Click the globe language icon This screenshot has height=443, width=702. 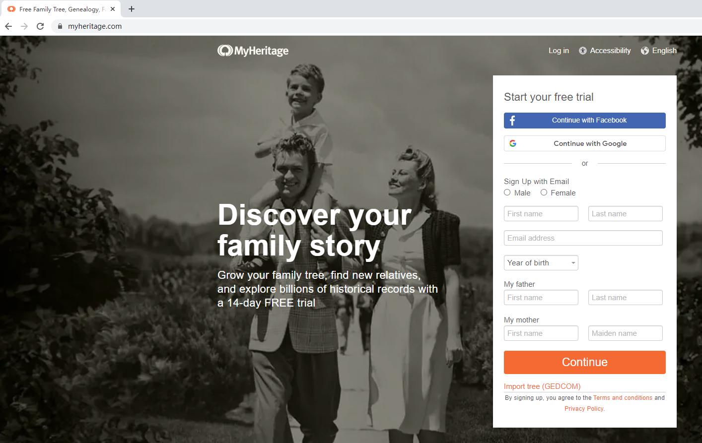coord(645,51)
